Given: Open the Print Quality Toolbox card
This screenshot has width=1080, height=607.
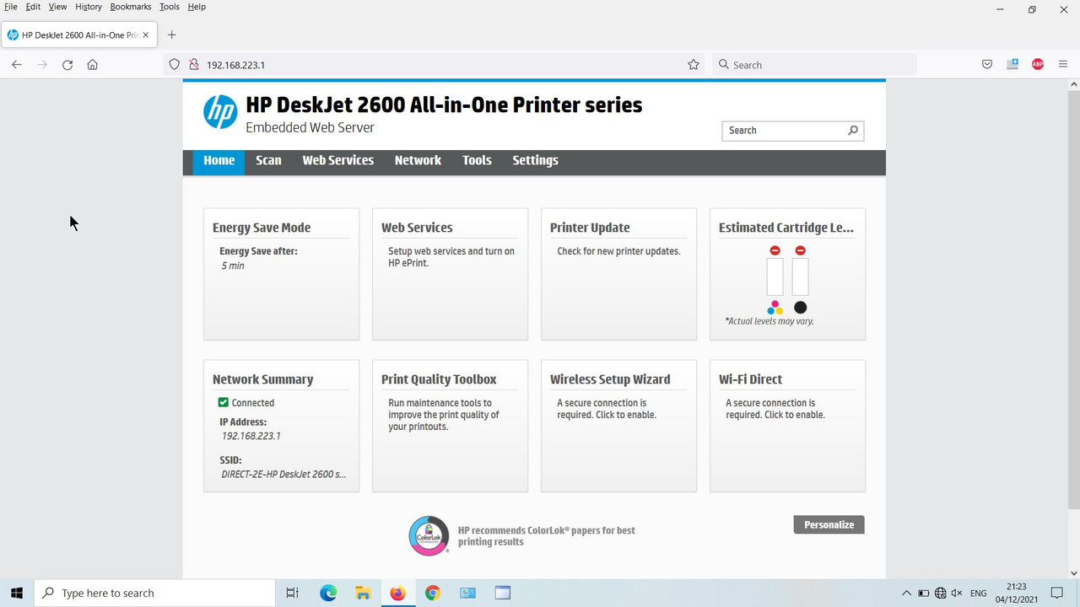Looking at the screenshot, I should pyautogui.click(x=450, y=426).
